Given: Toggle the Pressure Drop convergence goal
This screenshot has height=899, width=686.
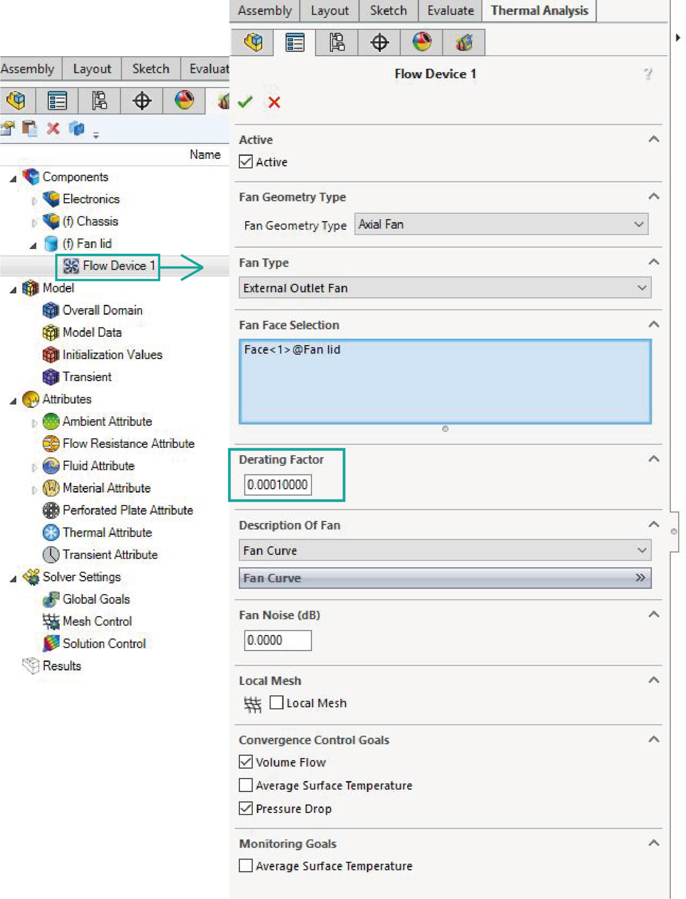Looking at the screenshot, I should [246, 808].
